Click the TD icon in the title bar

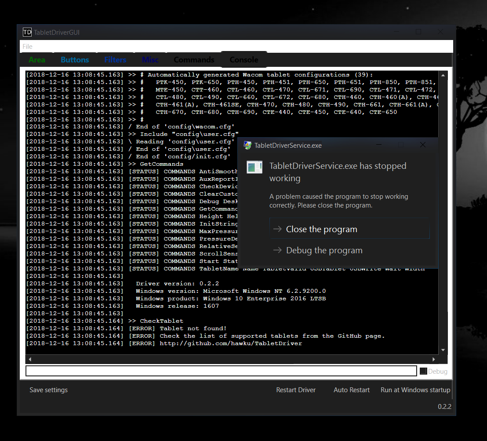pos(27,32)
